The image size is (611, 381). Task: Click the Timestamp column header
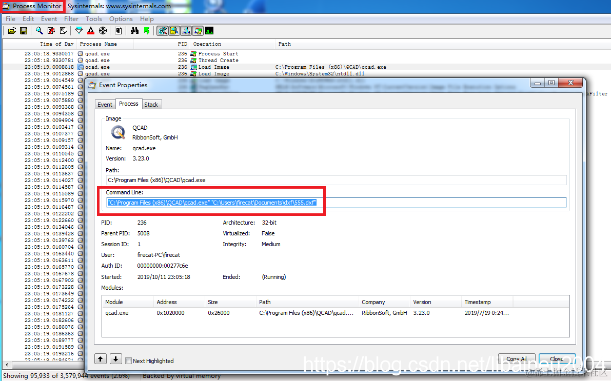[487, 302]
